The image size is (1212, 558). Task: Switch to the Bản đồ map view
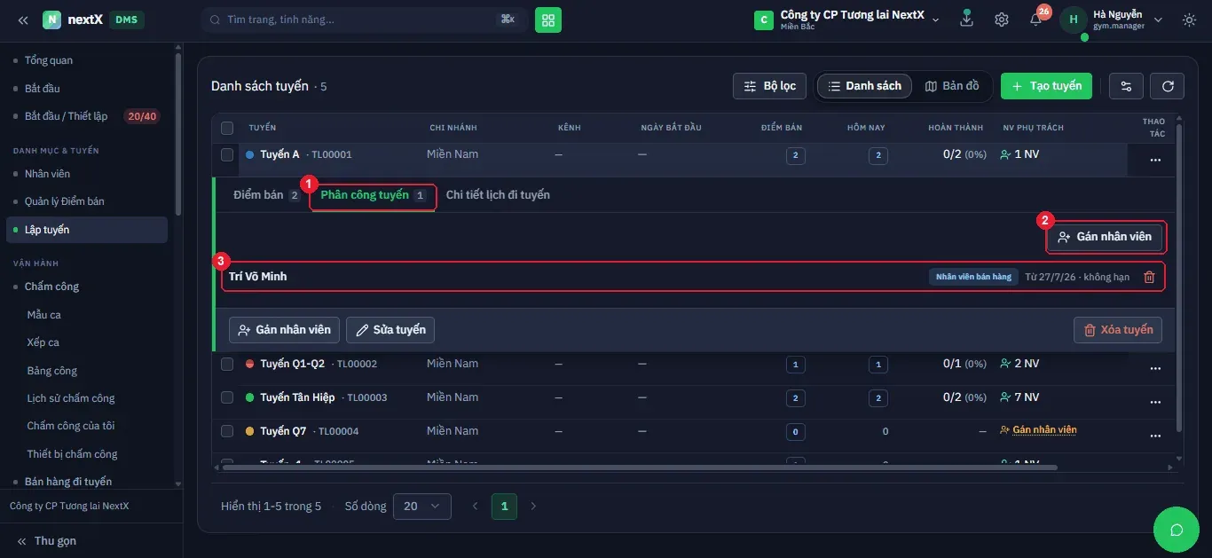[x=952, y=86]
